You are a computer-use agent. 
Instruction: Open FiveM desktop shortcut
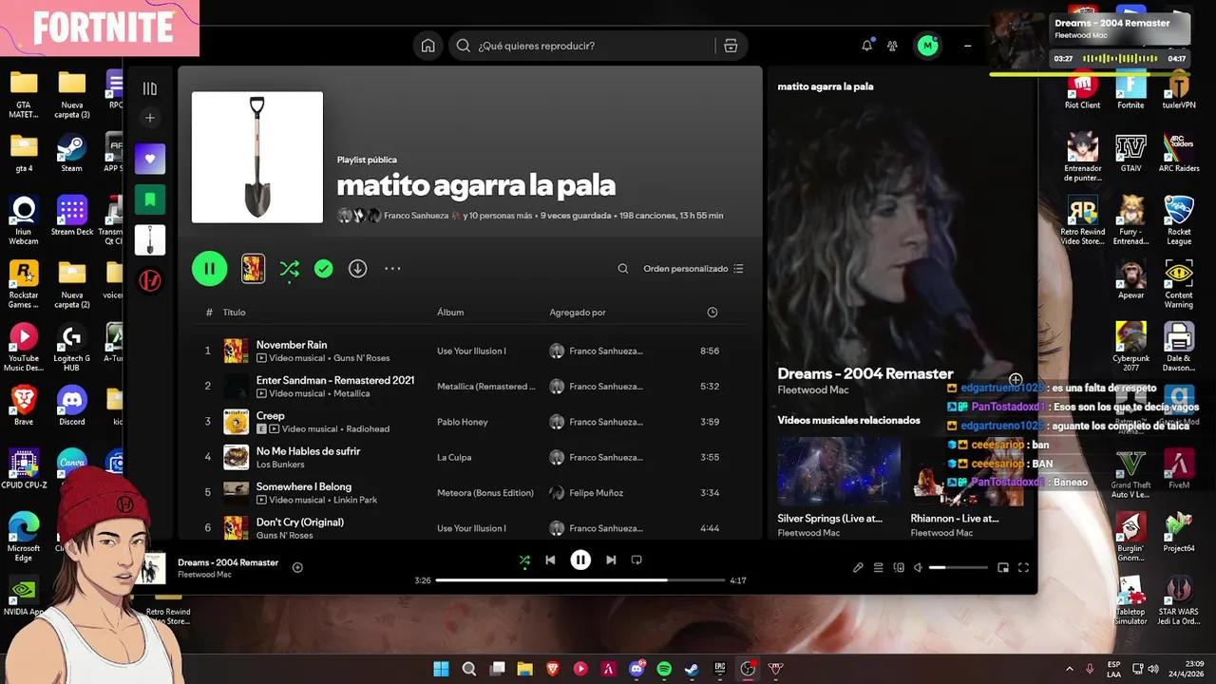[x=1179, y=470]
